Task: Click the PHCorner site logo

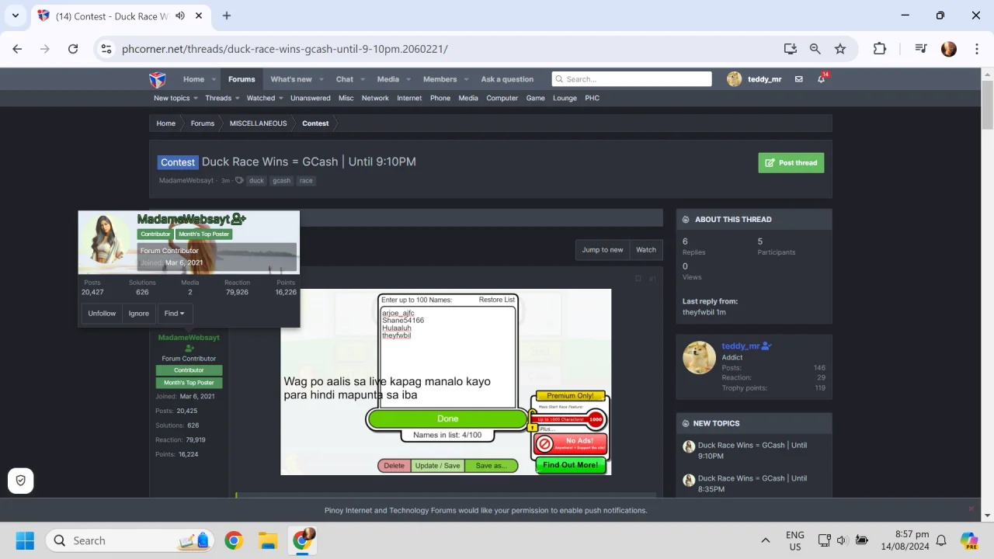Action: pos(157,79)
